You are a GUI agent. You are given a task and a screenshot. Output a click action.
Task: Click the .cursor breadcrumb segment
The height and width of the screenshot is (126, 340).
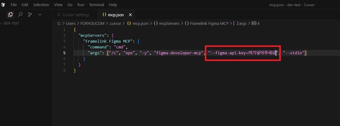pos(115,23)
